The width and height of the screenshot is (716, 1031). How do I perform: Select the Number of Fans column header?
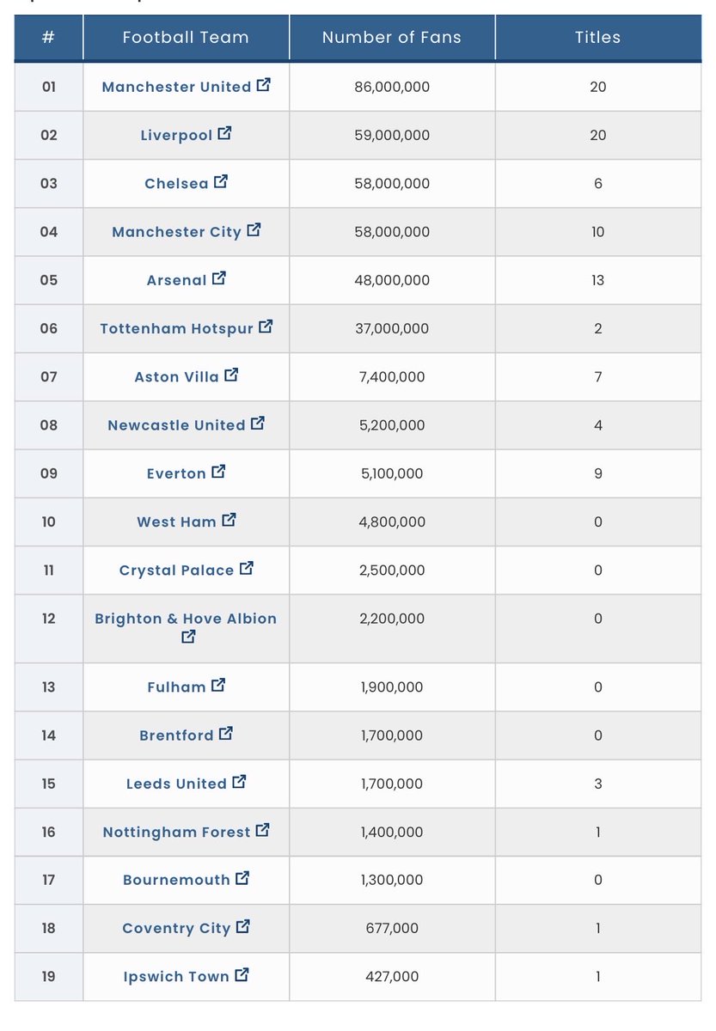tap(392, 37)
